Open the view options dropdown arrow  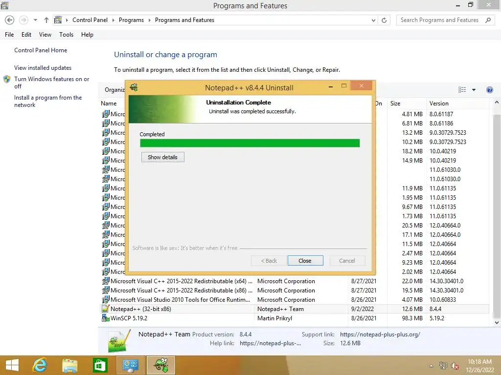[474, 90]
